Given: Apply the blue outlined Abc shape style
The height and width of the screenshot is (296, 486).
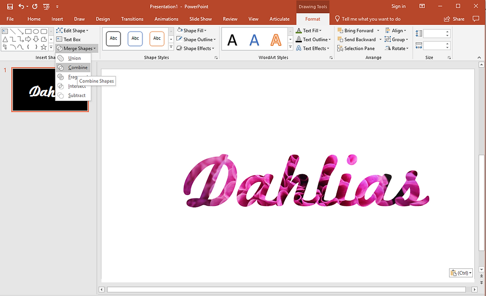Looking at the screenshot, I should tap(135, 39).
